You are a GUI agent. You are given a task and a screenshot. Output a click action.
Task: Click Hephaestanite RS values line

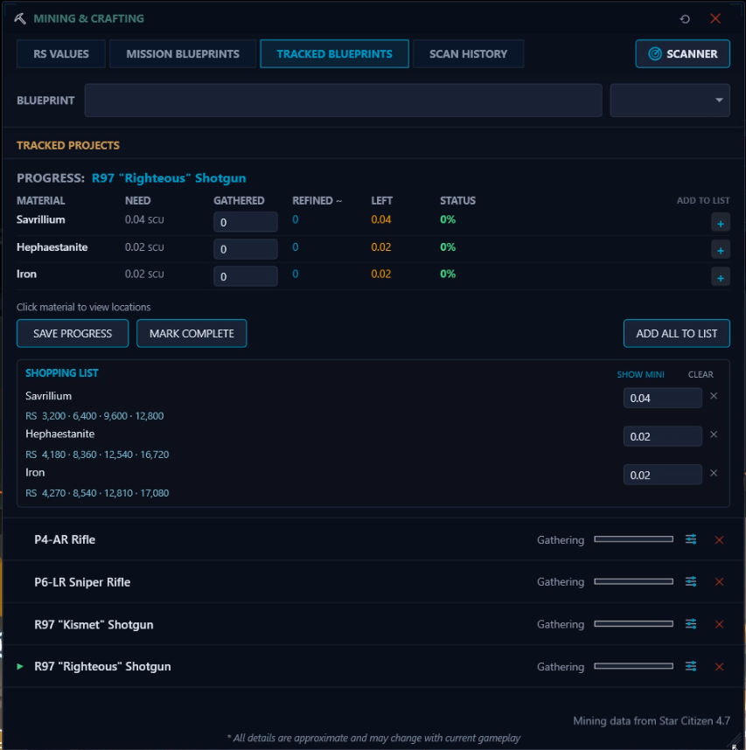pyautogui.click(x=97, y=455)
